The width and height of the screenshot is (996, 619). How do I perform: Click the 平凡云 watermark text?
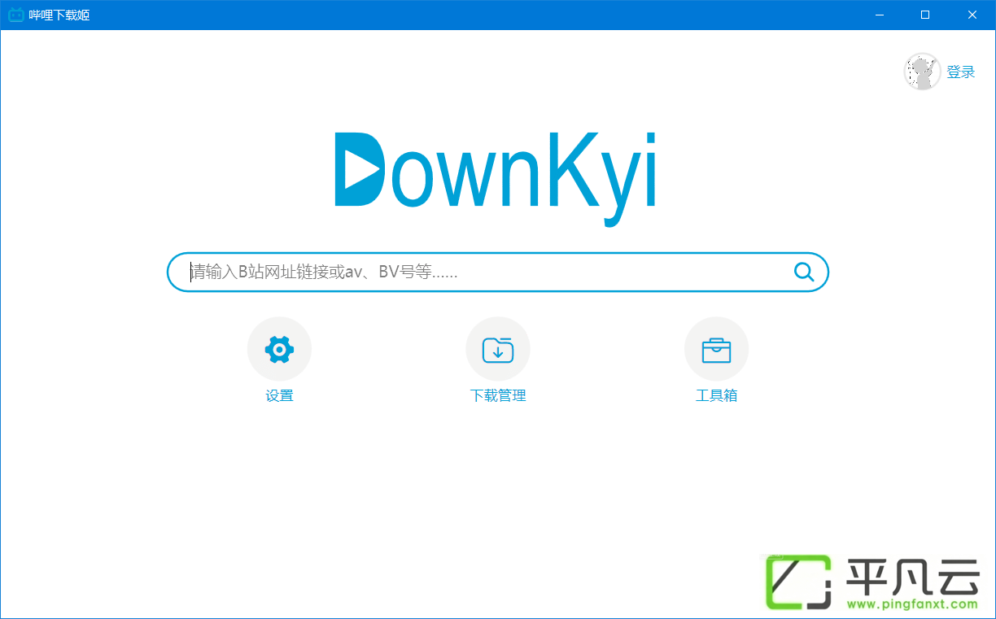click(x=912, y=575)
